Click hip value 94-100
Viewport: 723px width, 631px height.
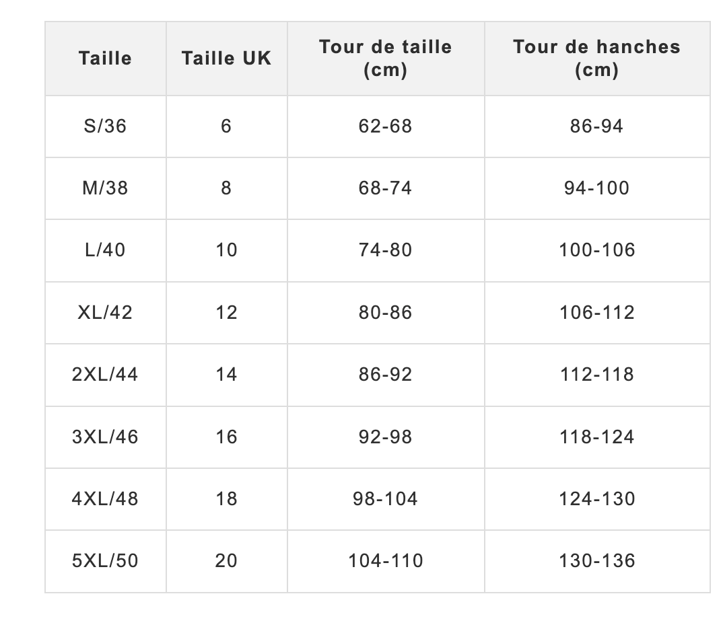pyautogui.click(x=596, y=188)
